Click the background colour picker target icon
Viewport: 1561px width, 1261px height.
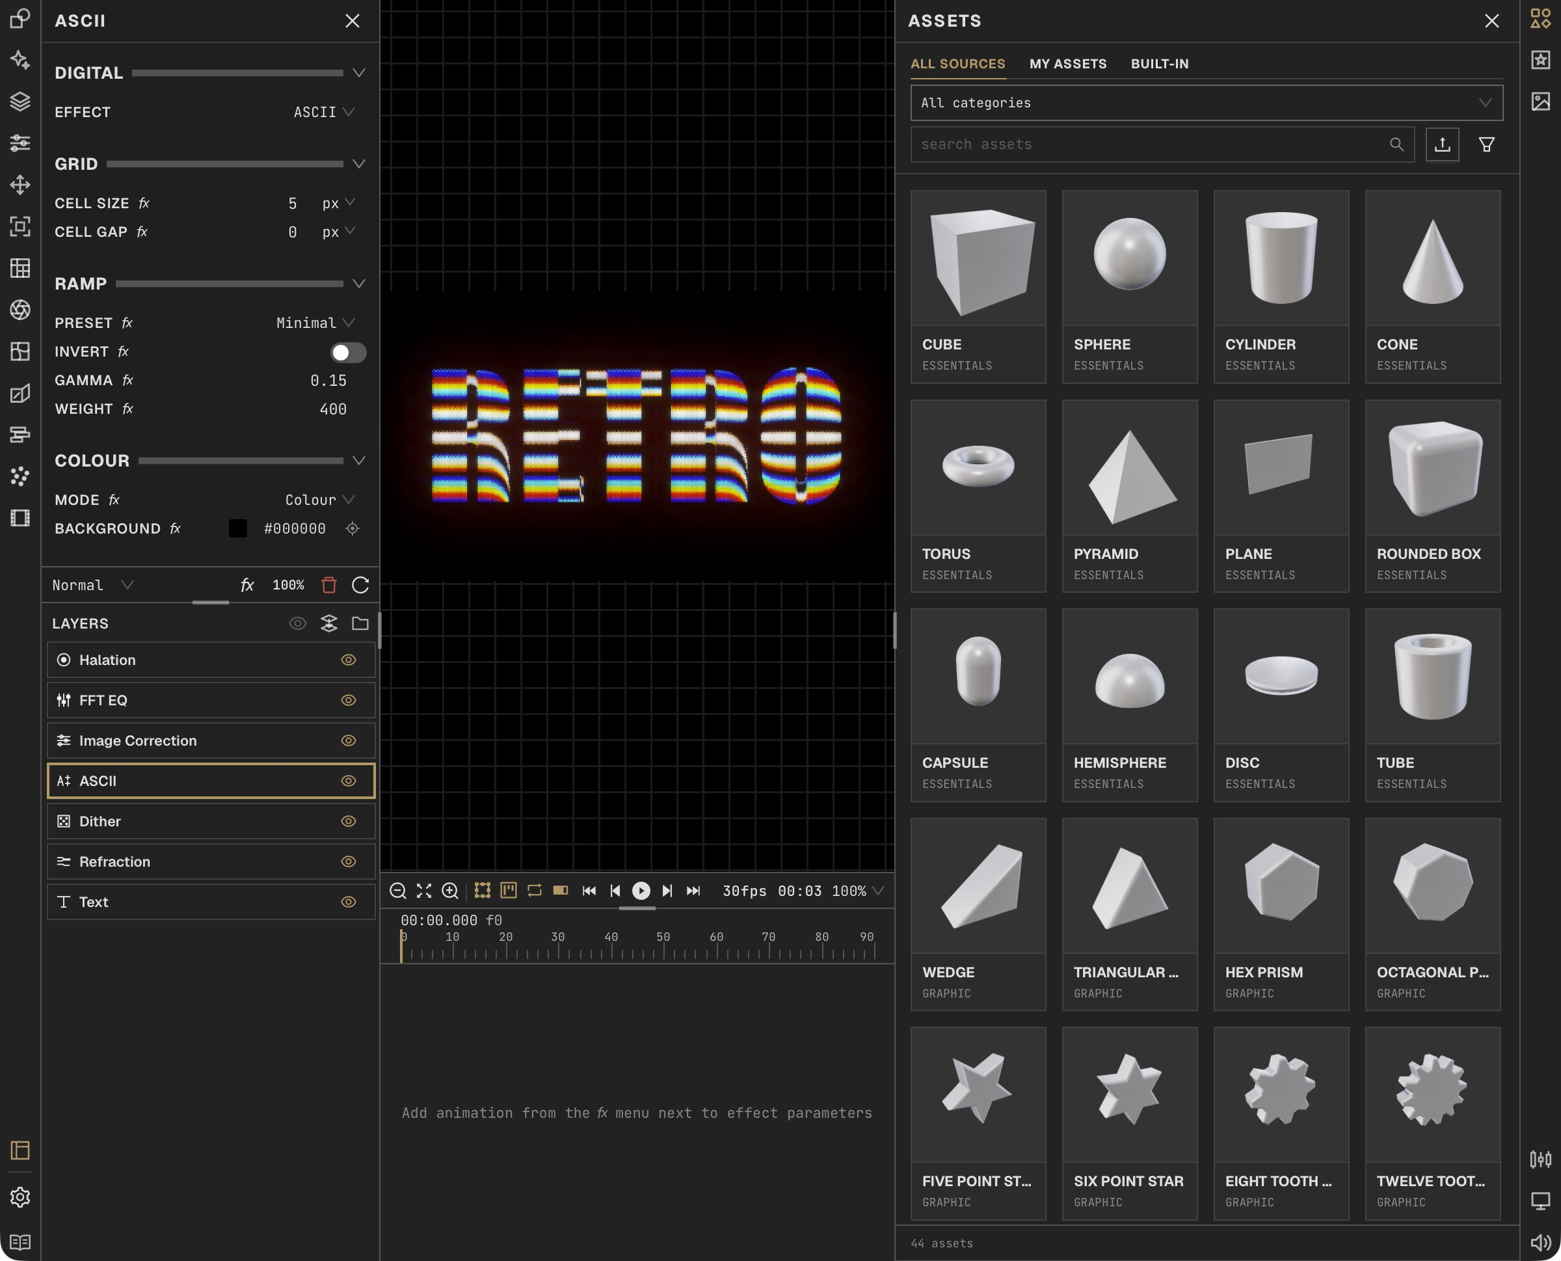(352, 529)
